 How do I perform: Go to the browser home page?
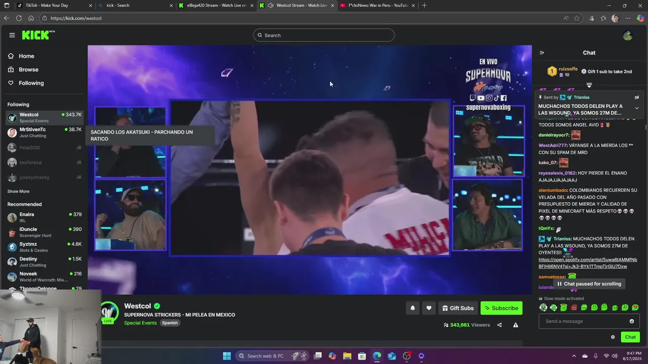(31, 18)
